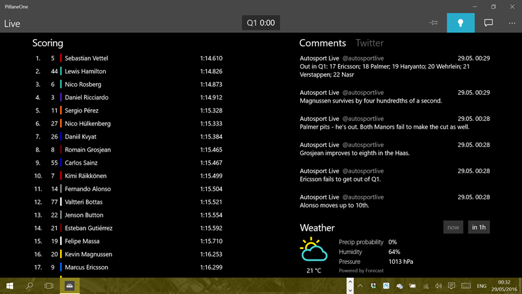Screen dimensions: 522x294
Task: Open the Windows Start menu
Action: (x=10, y=286)
